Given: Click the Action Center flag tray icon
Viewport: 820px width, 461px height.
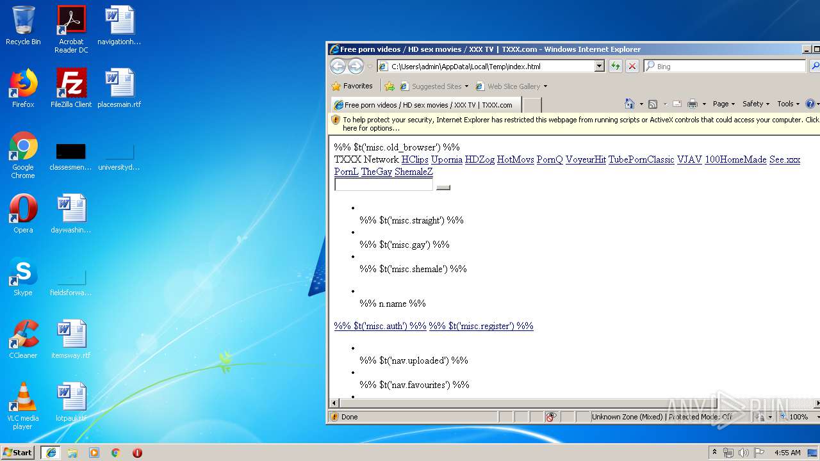Looking at the screenshot, I should [758, 453].
